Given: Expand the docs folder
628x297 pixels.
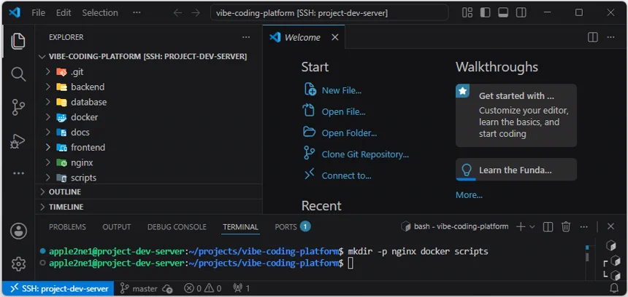Looking at the screenshot, I should [148, 132].
